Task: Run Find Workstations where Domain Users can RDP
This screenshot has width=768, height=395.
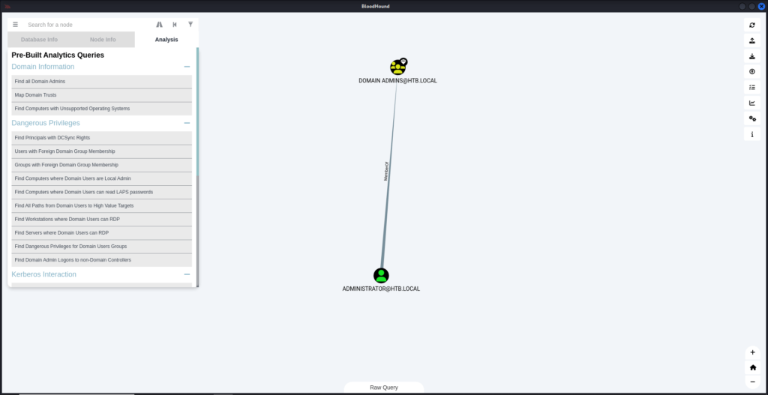Action: [102, 220]
